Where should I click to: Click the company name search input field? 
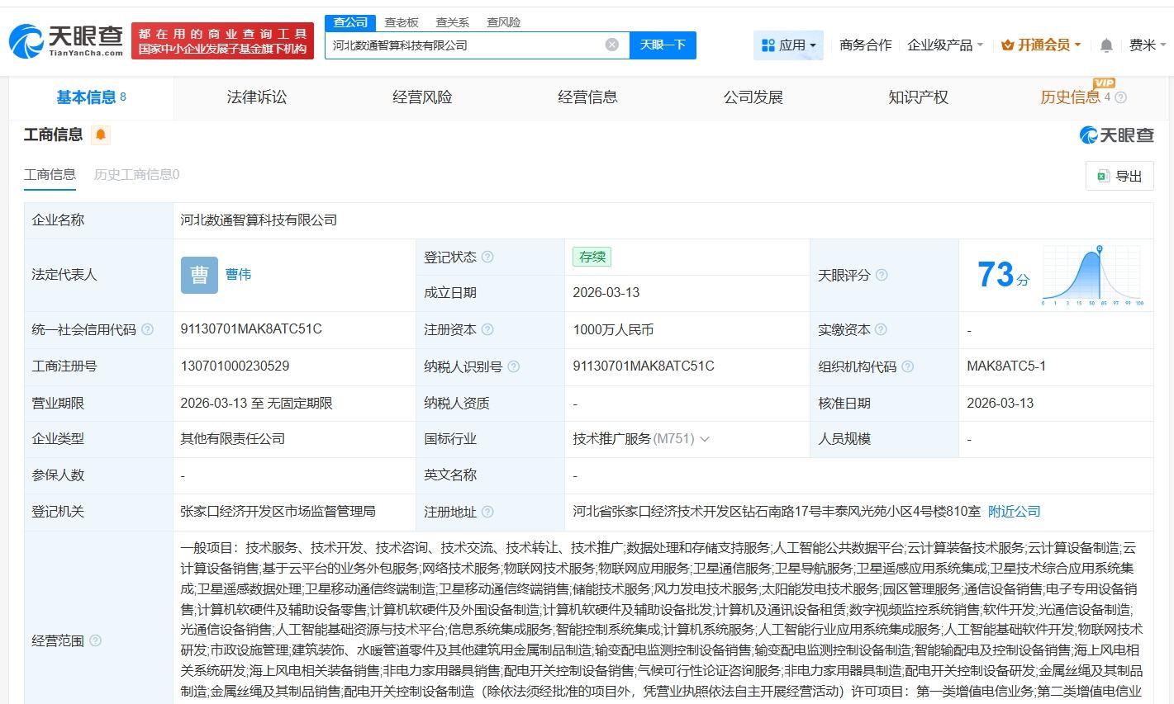463,45
